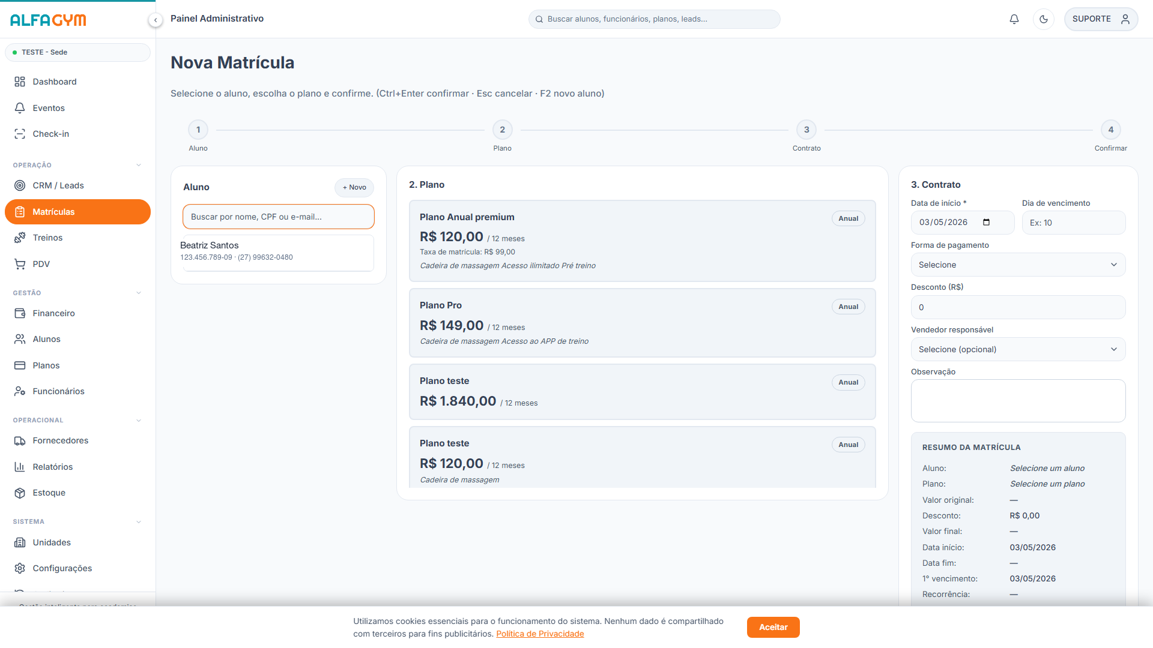Click the Fornecedores truck icon

(20, 440)
